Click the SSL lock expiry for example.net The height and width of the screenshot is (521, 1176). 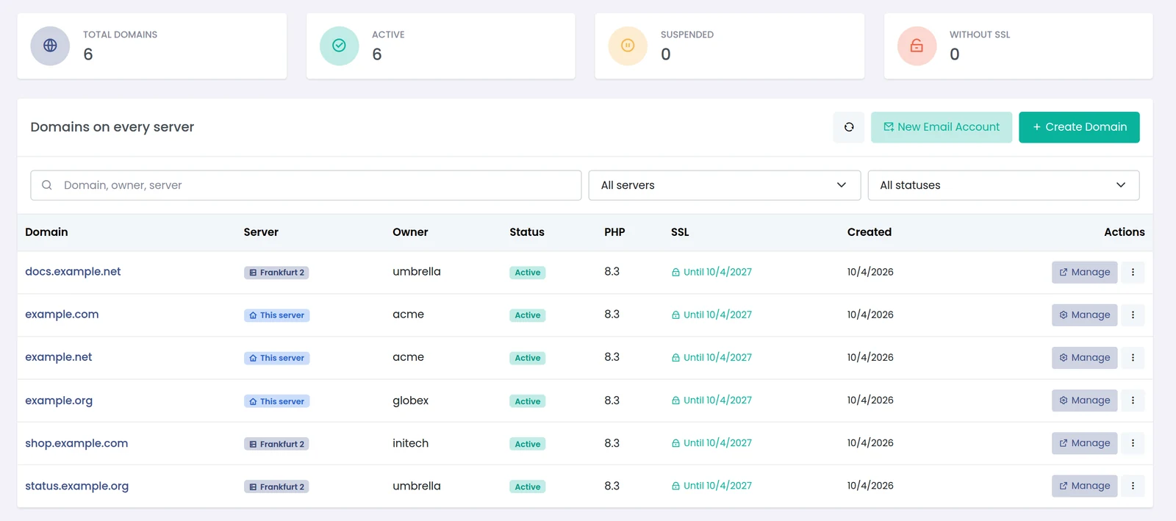[x=711, y=357]
